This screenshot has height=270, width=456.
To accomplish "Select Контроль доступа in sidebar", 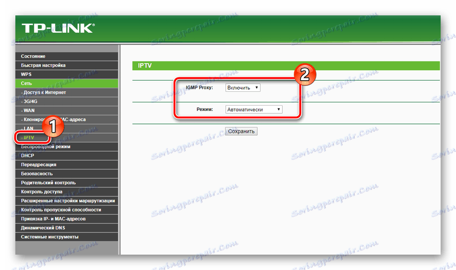I will [x=67, y=191].
